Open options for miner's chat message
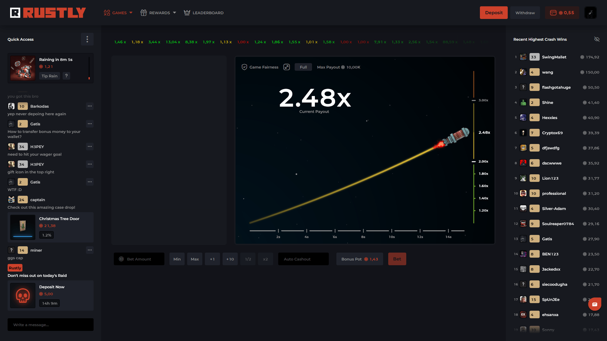 (90, 250)
